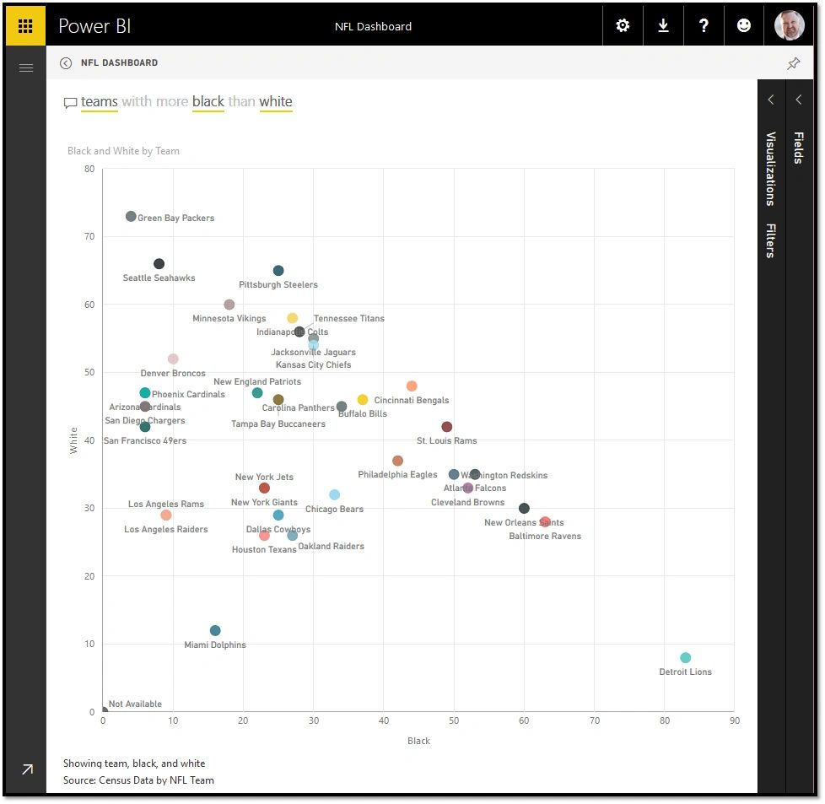Expand the Fields pane chevron

click(799, 100)
